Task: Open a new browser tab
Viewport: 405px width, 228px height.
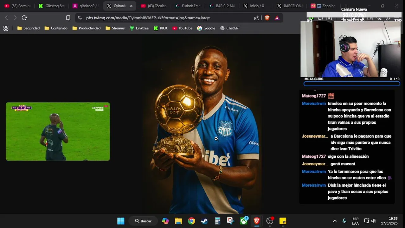Action: click(x=346, y=6)
